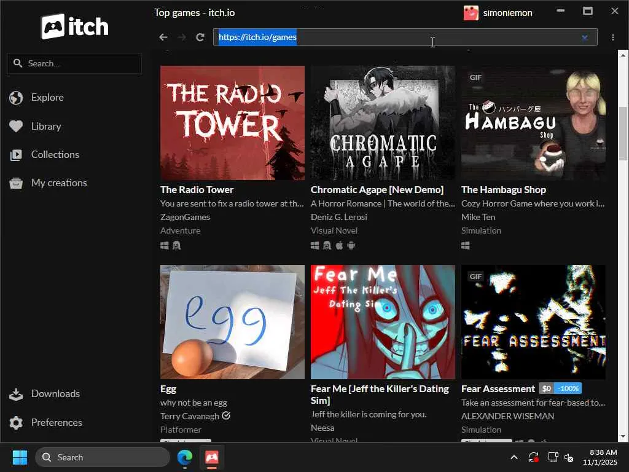
Task: Open the simoniemon account menu
Action: [498, 13]
